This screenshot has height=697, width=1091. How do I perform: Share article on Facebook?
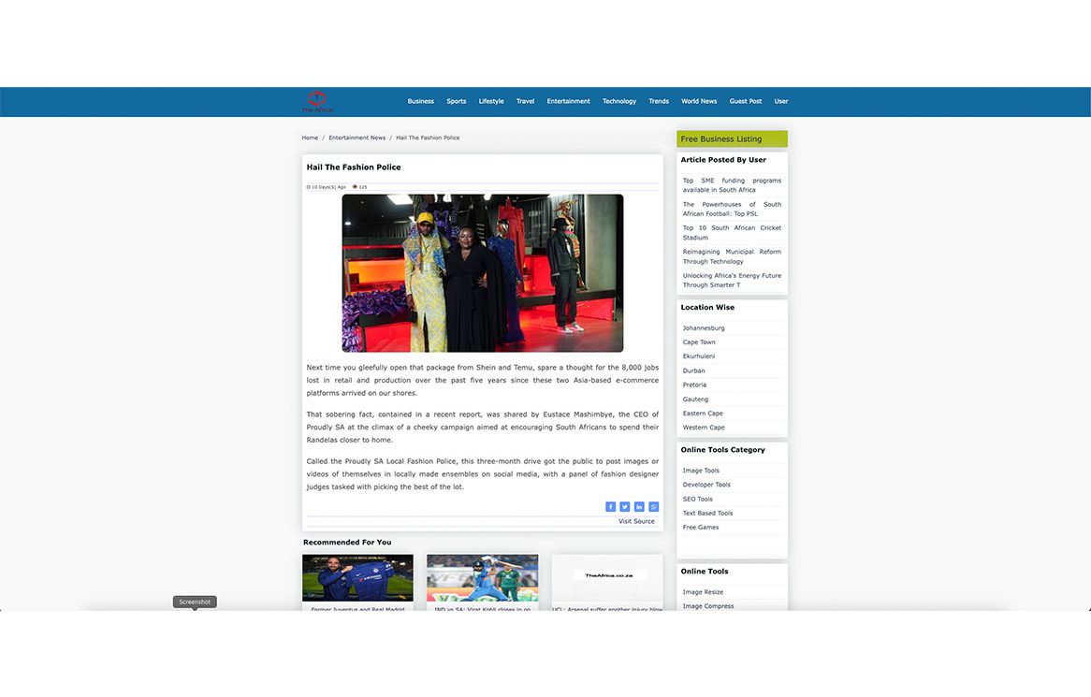tap(610, 507)
